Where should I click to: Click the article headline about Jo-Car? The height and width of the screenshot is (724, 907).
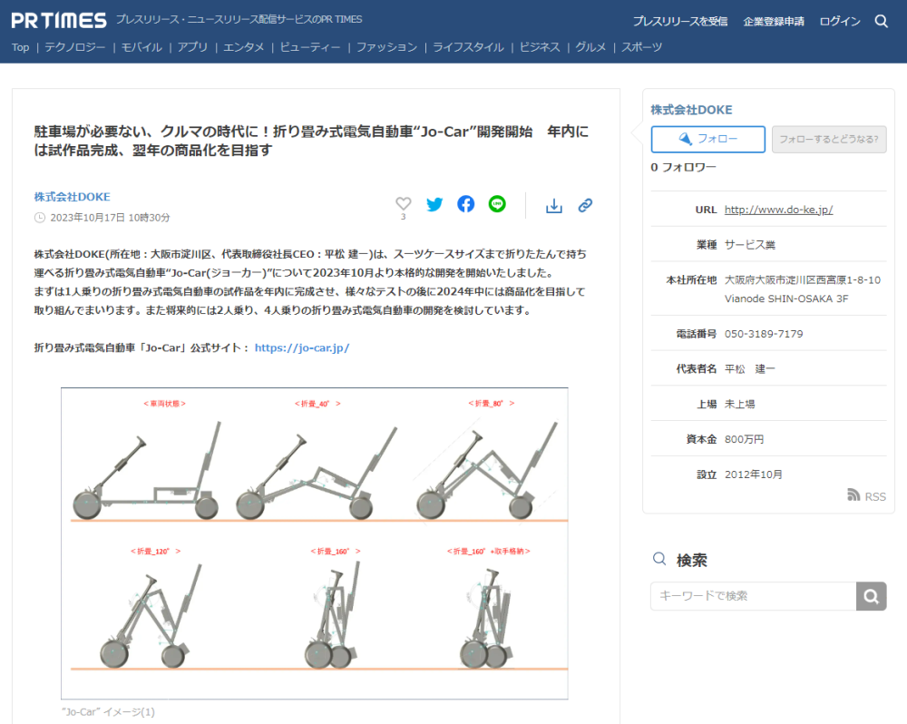(312, 141)
